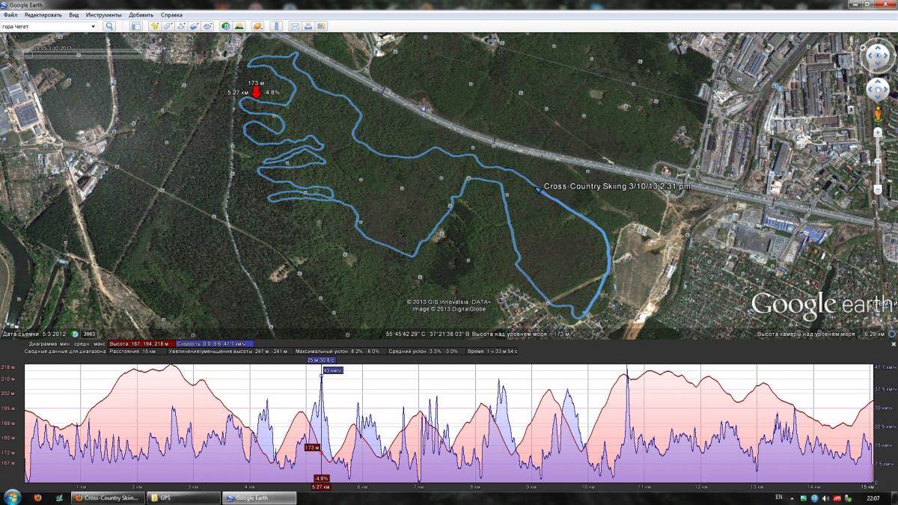Screen dimensions: 898x505
Task: Select the Add Polygon tool
Action: (168, 26)
